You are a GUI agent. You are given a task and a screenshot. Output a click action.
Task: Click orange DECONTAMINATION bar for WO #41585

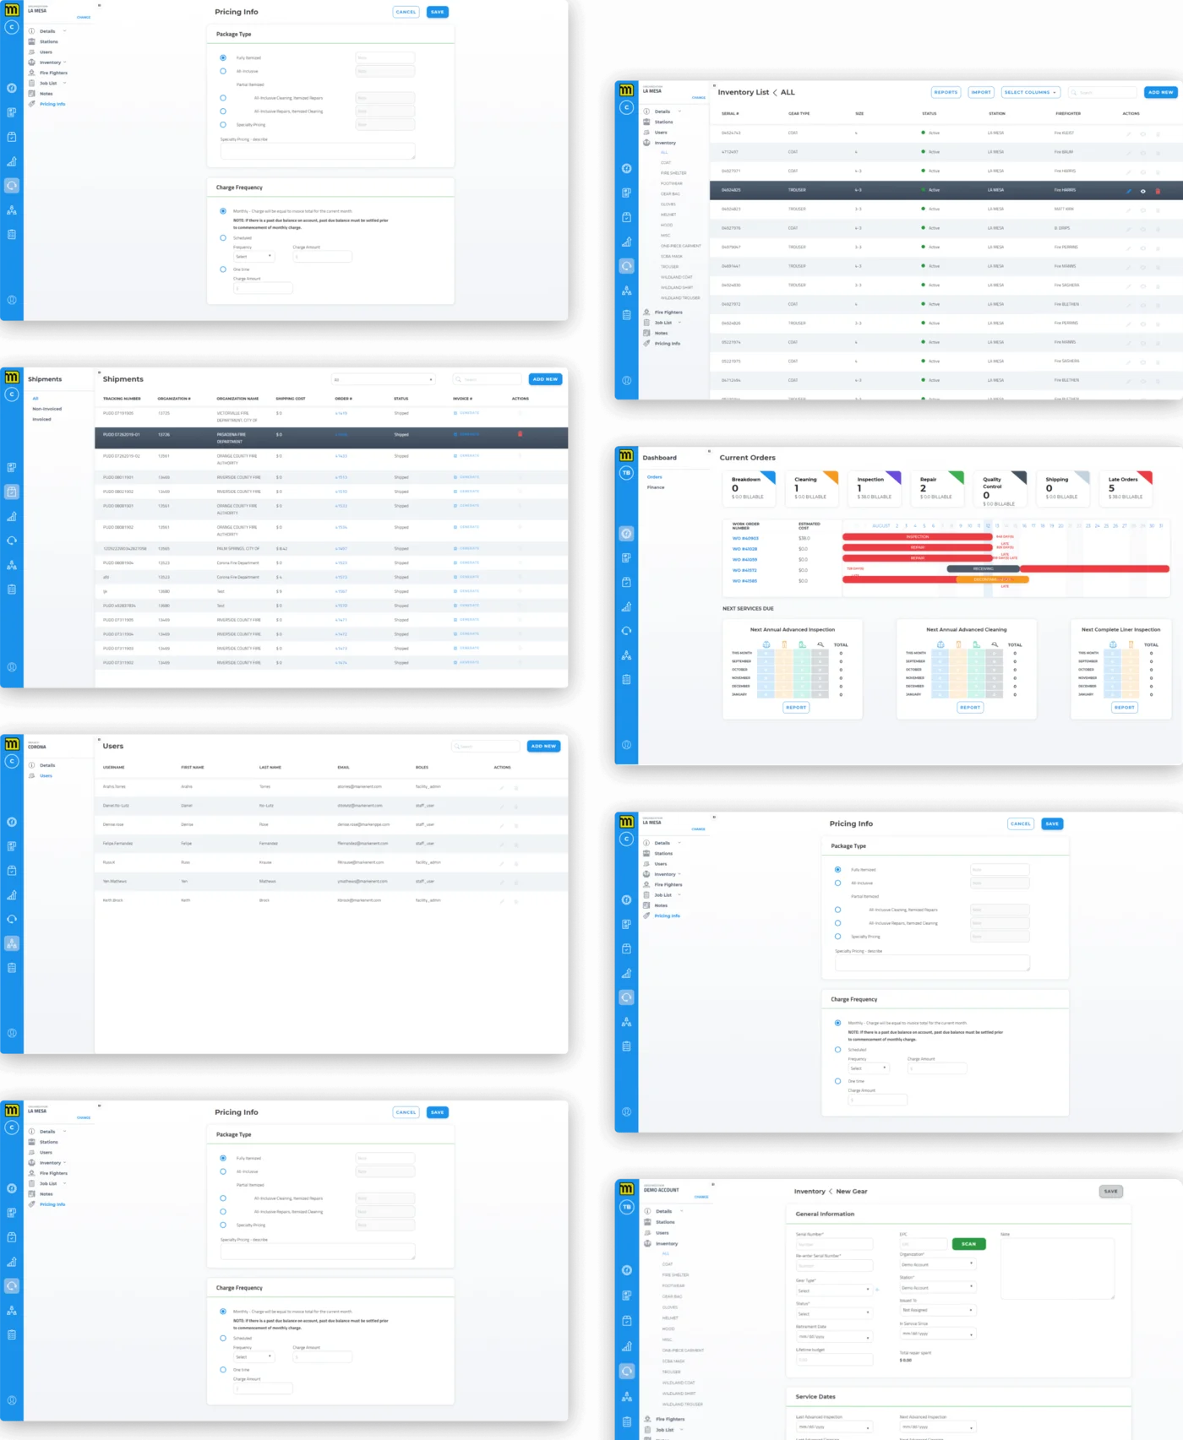[x=991, y=579]
